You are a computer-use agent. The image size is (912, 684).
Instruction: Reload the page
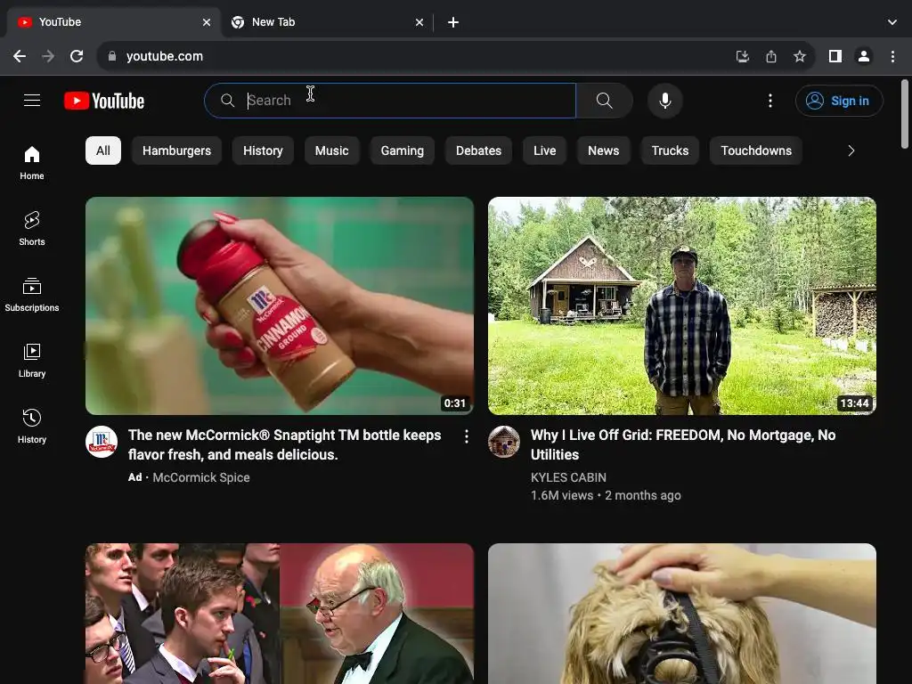click(77, 56)
